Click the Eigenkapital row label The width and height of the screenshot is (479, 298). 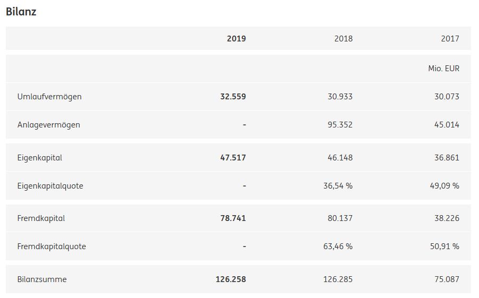(x=40, y=158)
